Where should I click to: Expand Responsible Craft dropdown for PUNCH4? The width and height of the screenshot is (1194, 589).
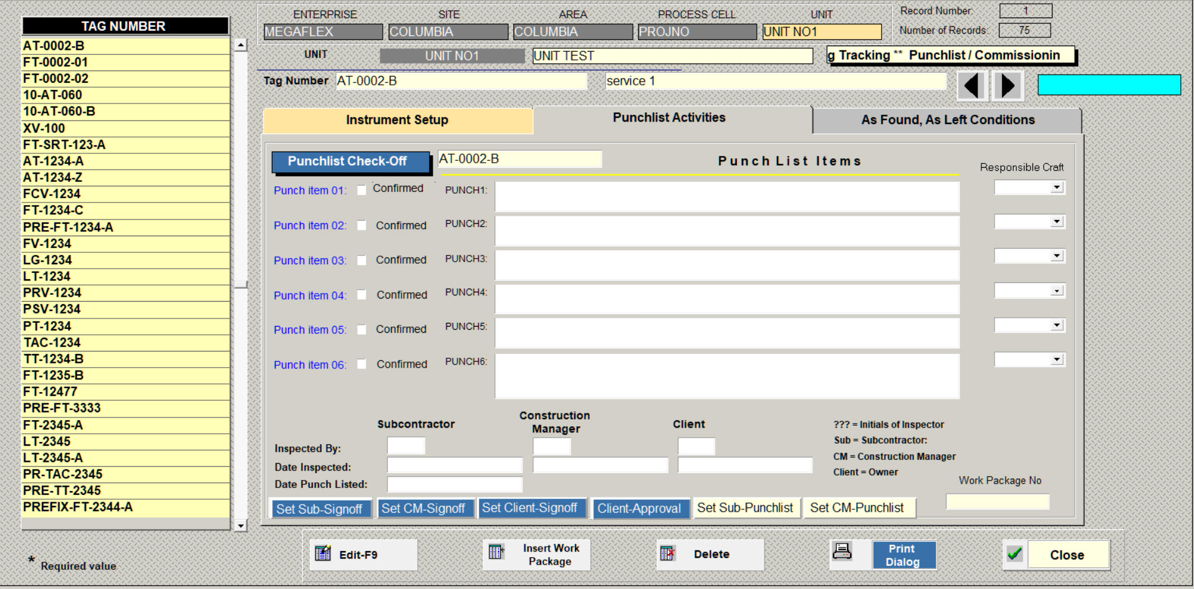click(1056, 291)
